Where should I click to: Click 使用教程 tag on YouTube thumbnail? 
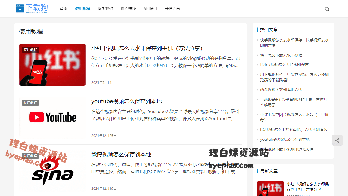tap(30, 103)
